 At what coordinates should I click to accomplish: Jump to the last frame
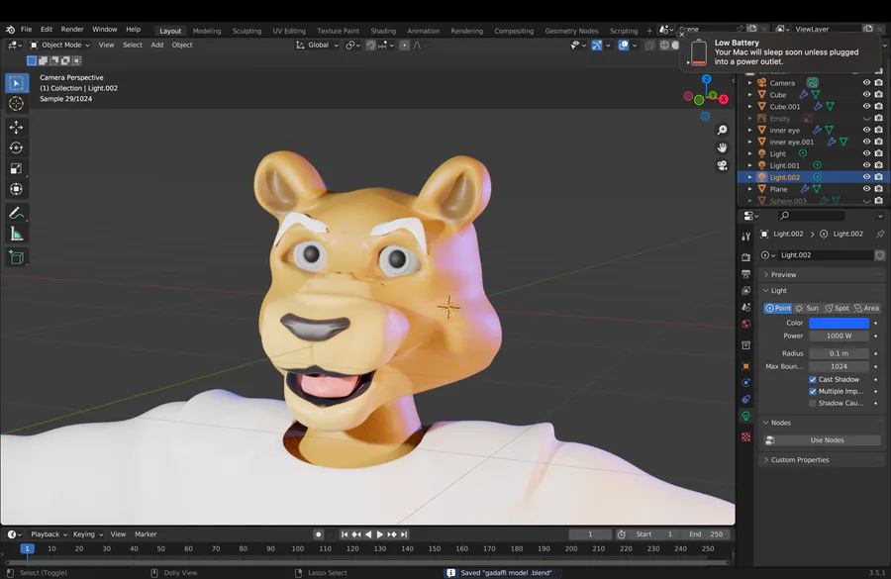pyautogui.click(x=404, y=534)
